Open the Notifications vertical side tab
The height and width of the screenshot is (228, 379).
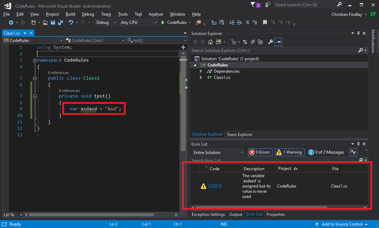point(373,41)
